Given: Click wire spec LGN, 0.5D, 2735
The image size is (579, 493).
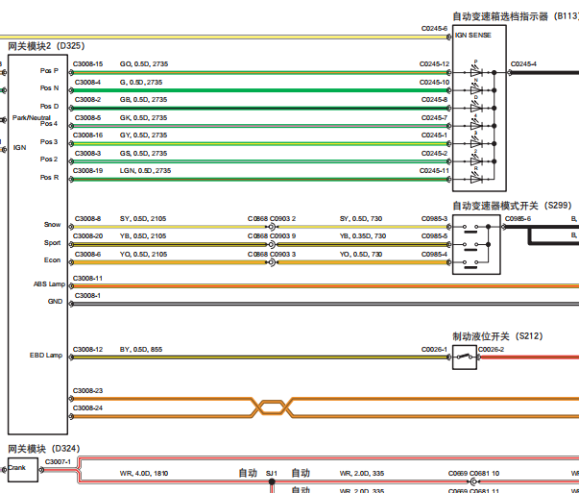Looking at the screenshot, I should [145, 171].
